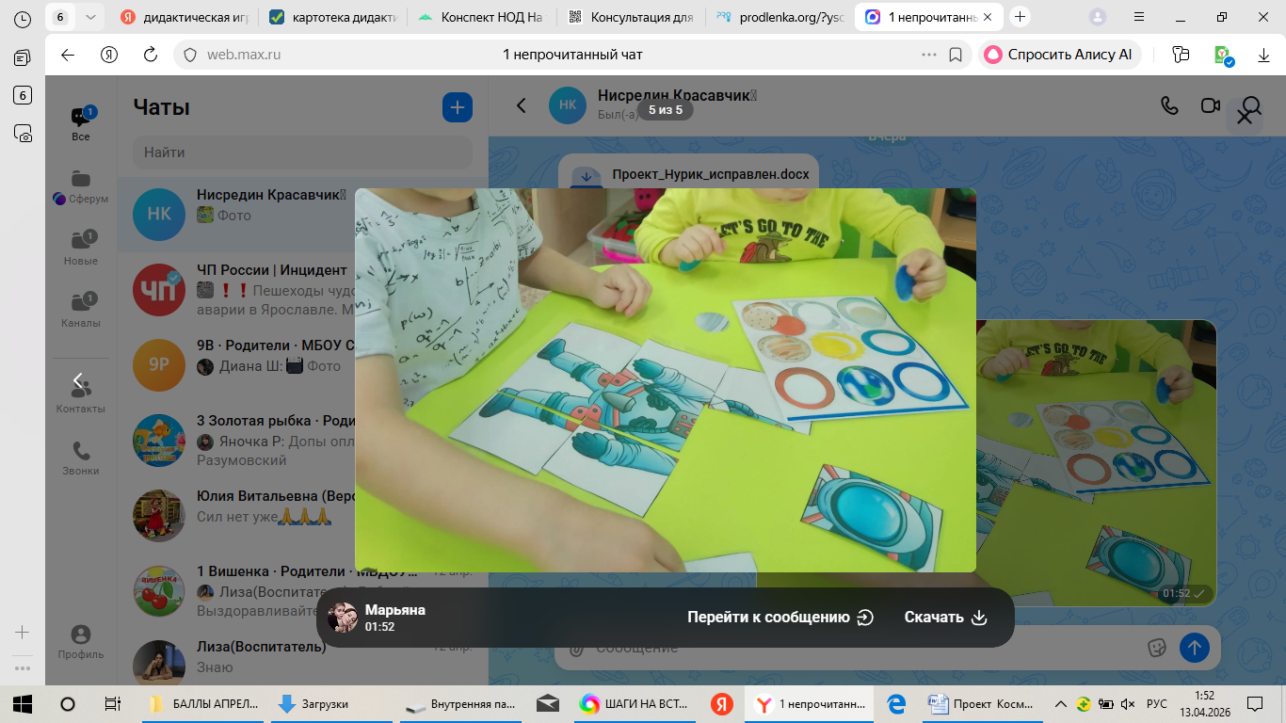The image size is (1286, 723).
Task: Open Звонки section in sidebar
Action: pyautogui.click(x=81, y=458)
